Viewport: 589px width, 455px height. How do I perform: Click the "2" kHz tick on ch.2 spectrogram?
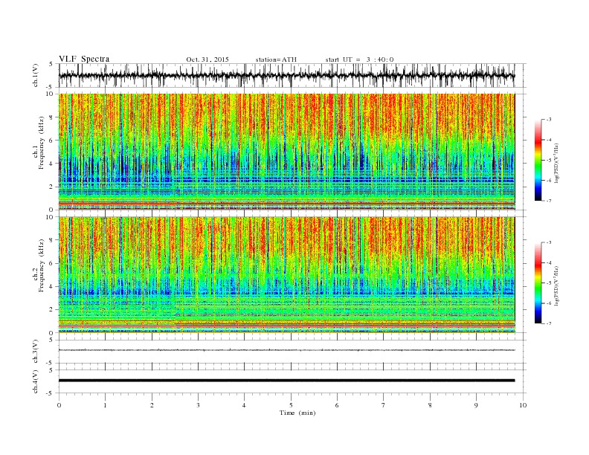pos(52,310)
